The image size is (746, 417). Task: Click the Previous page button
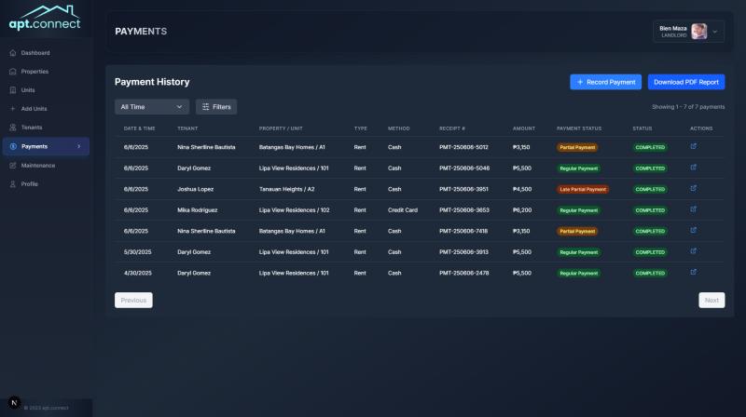coord(133,300)
